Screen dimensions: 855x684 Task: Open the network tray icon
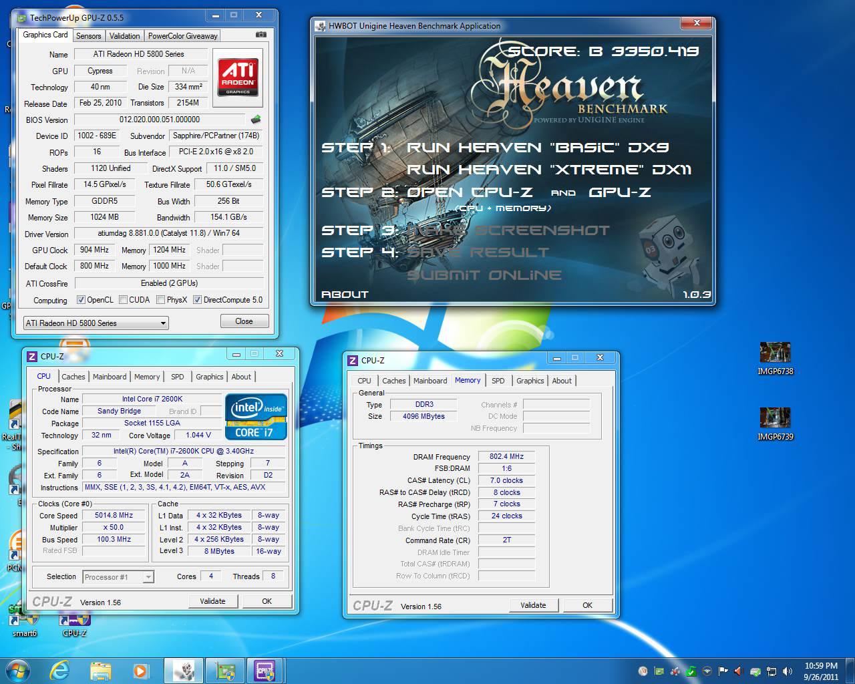(772, 671)
